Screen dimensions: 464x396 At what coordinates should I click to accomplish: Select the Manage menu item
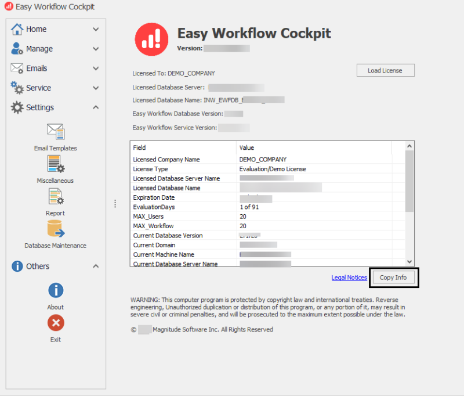pyautogui.click(x=39, y=49)
